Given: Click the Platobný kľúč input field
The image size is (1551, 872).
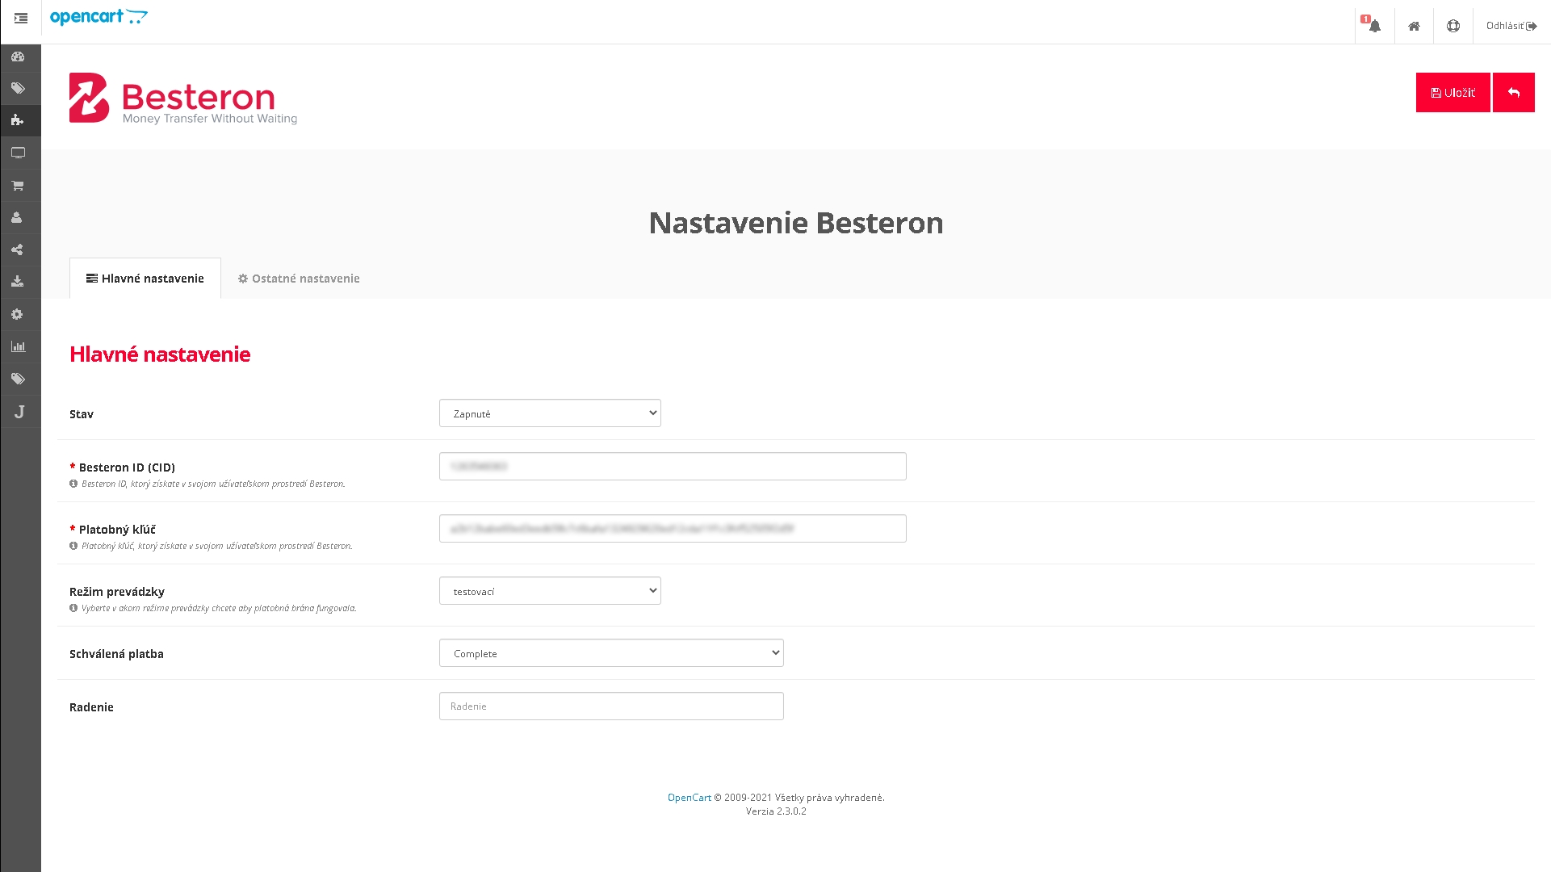Looking at the screenshot, I should pos(673,529).
